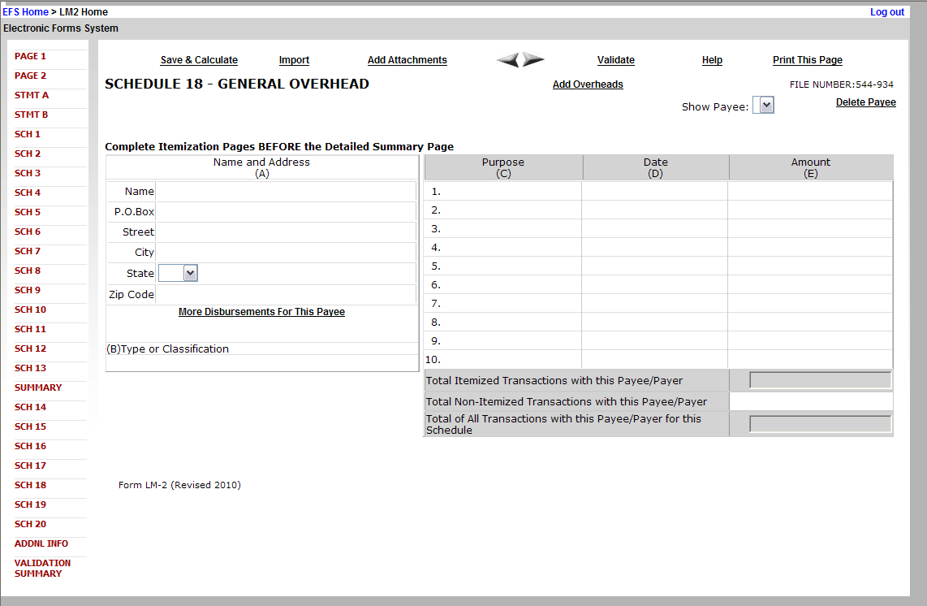927x606 pixels.
Task: Open SCH 17 in sidebar
Action: 30,466
